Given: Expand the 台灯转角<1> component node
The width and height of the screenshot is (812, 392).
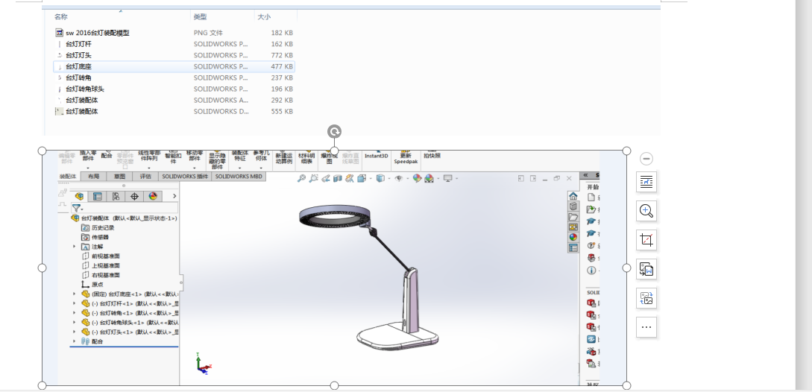Looking at the screenshot, I should 75,313.
